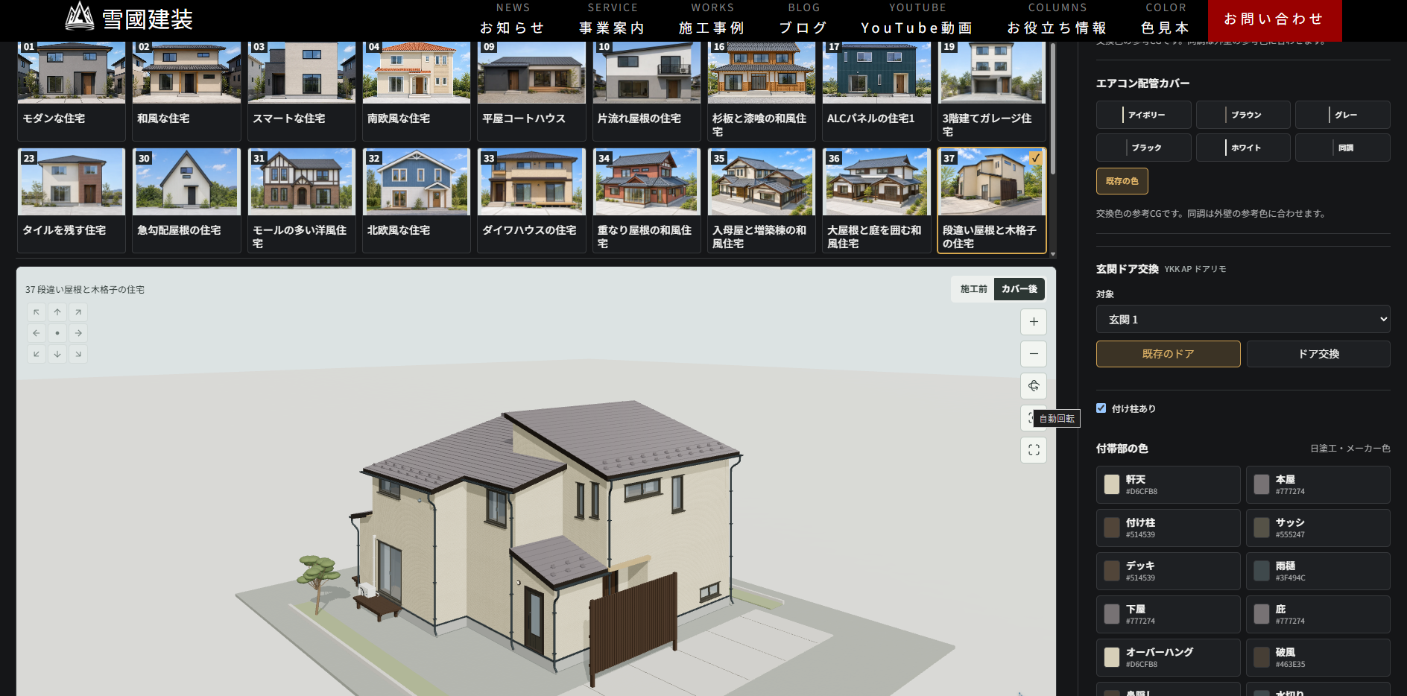
Task: Pan view with up arrow pad button
Action: tap(57, 312)
